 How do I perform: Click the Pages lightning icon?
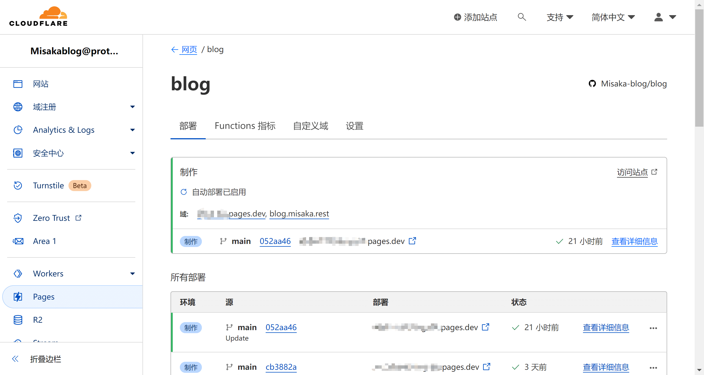click(x=18, y=297)
